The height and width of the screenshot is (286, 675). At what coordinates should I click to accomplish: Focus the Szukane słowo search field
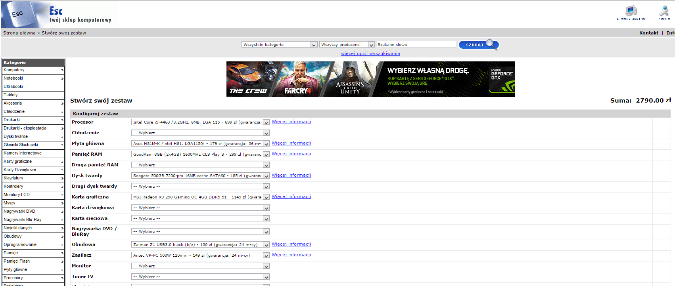[416, 44]
